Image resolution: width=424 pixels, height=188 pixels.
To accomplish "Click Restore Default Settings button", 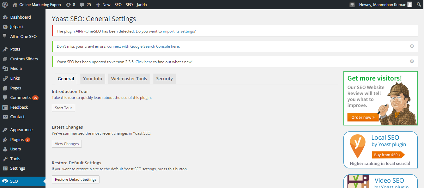I will [x=76, y=179].
